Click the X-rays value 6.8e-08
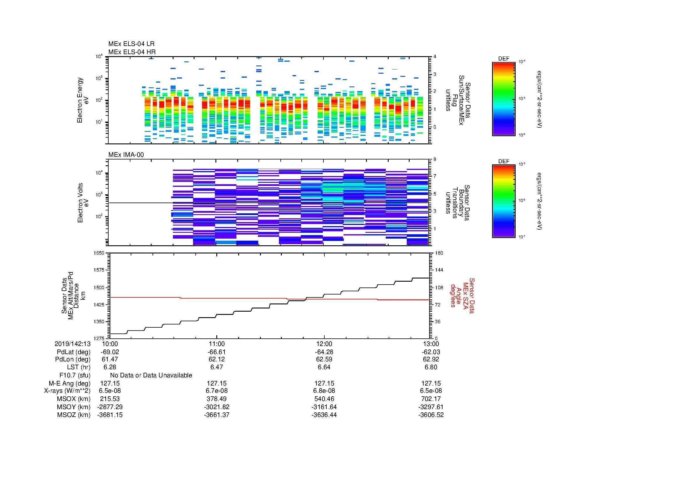Image resolution: width=681 pixels, height=481 pixels. [x=324, y=391]
